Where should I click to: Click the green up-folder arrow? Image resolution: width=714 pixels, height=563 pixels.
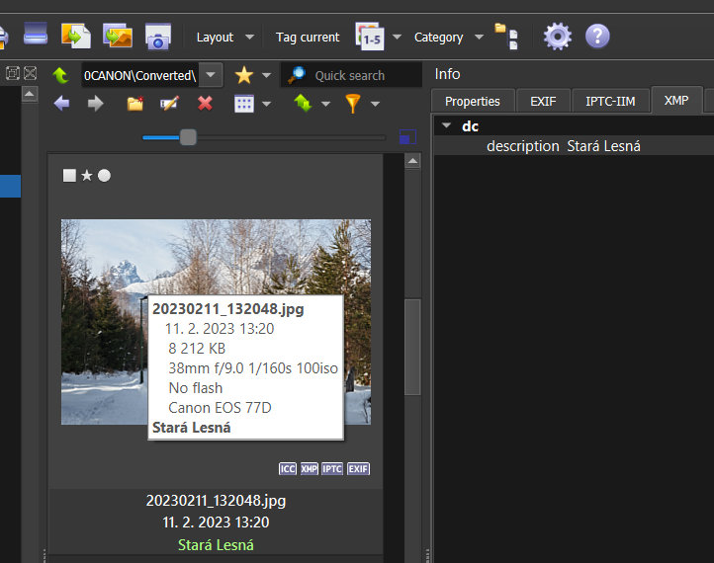60,75
